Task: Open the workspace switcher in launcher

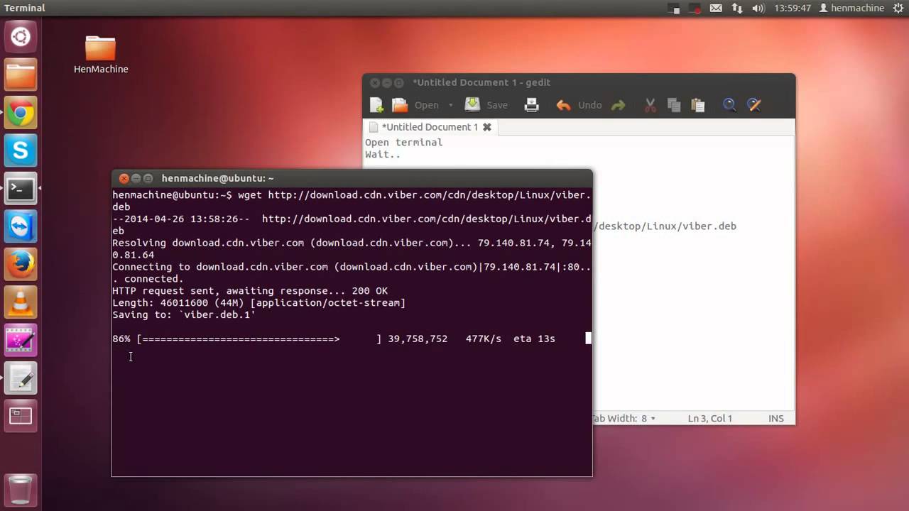Action: [21, 417]
